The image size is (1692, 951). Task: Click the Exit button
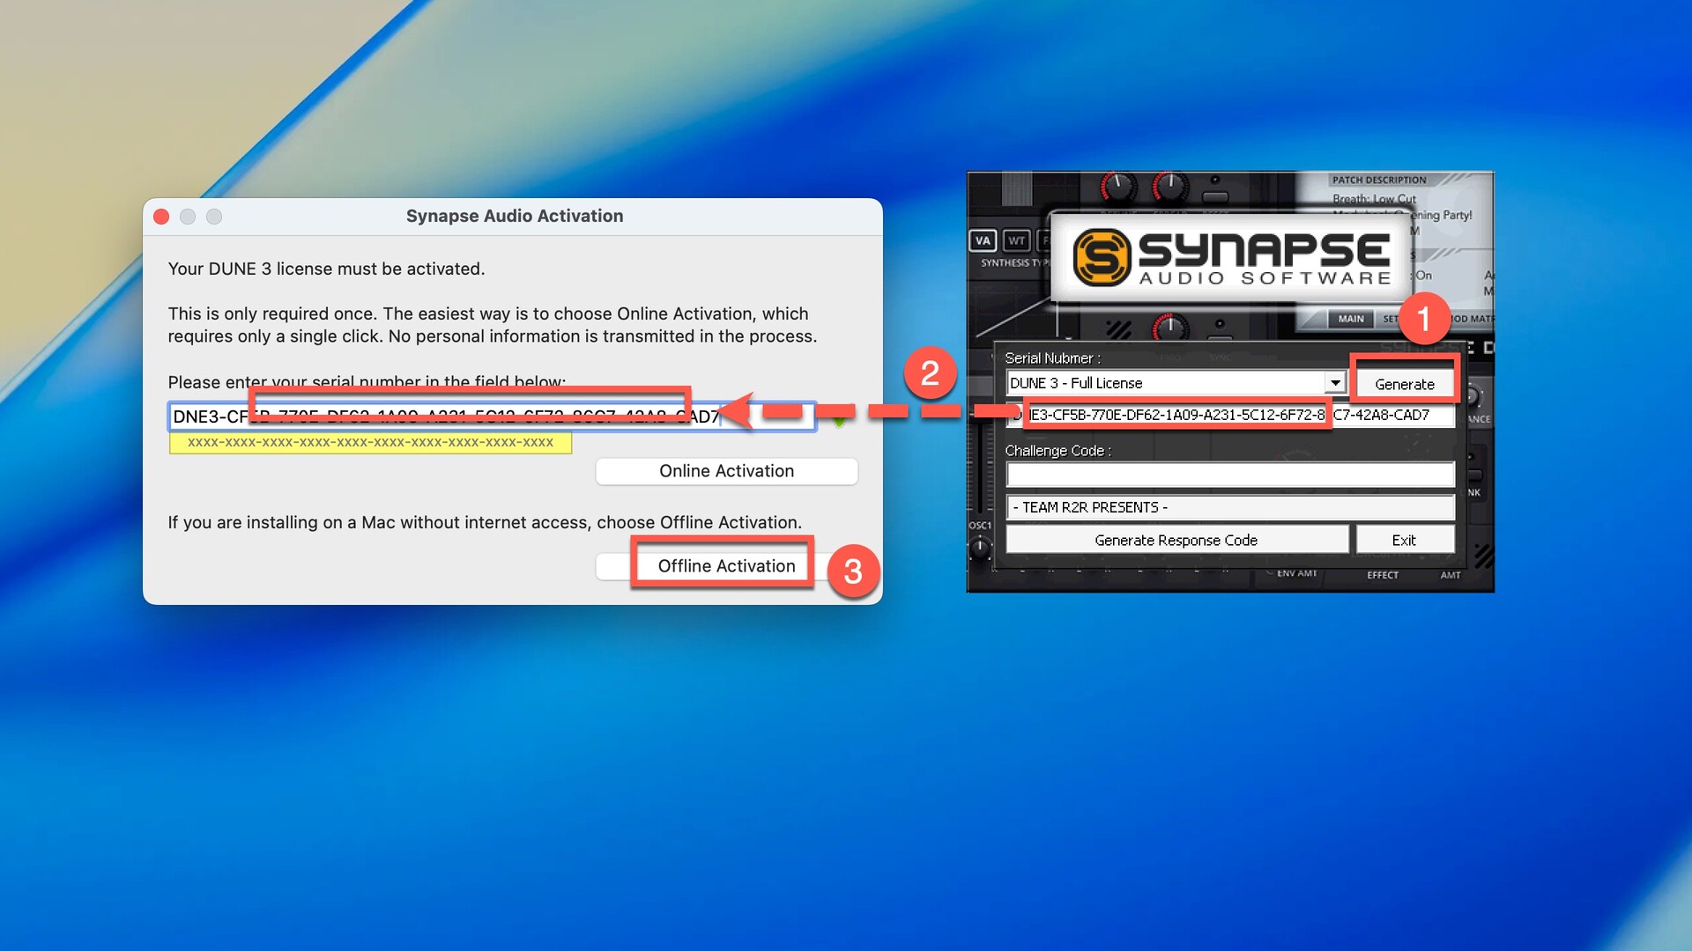tap(1404, 540)
